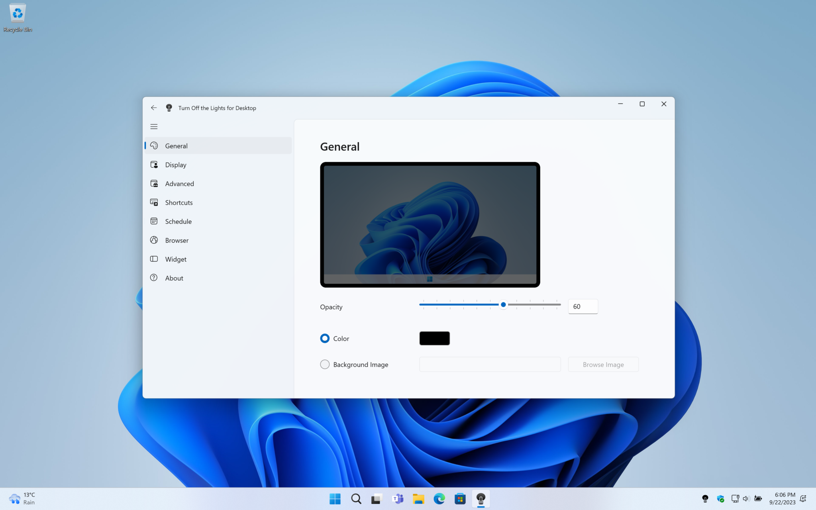The image size is (816, 510).
Task: Open the Widget section label
Action: (176, 259)
